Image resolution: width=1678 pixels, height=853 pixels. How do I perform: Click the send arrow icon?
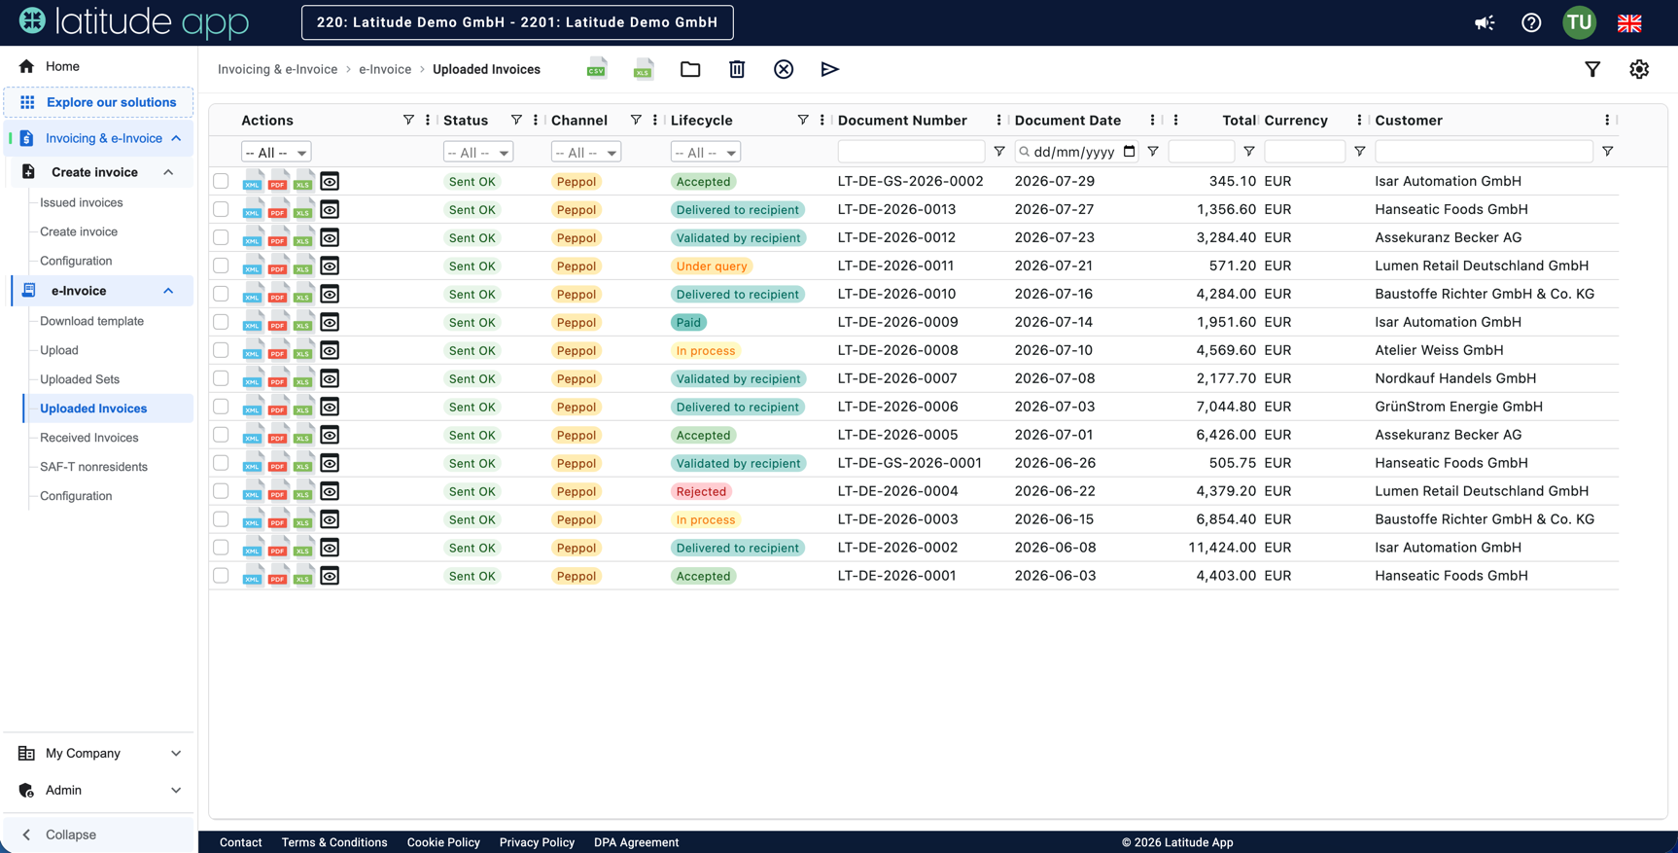tap(829, 69)
